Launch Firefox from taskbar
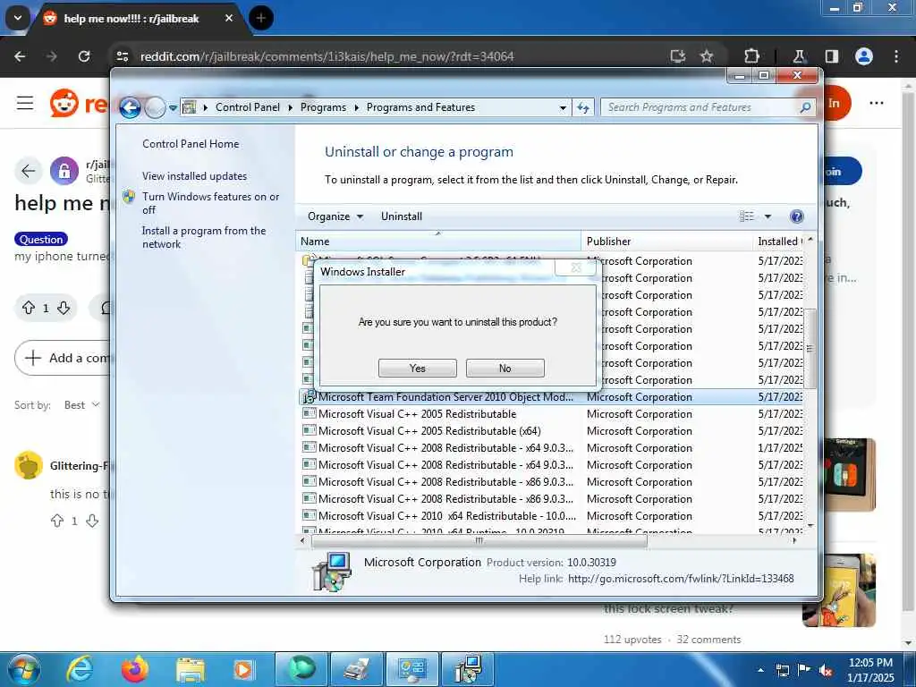The height and width of the screenshot is (687, 916). 134,669
